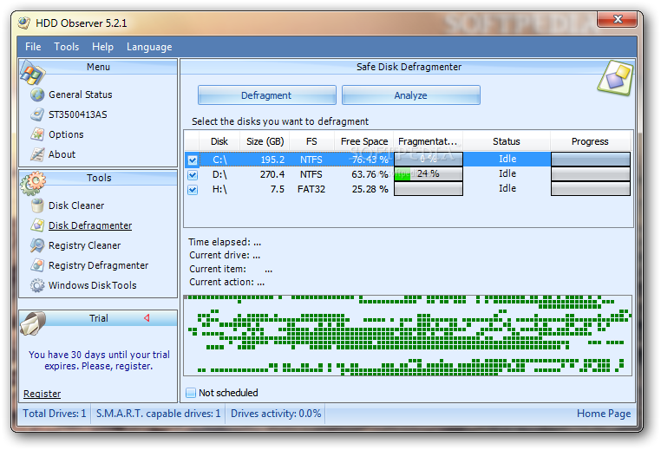Viewport: 661px width, 450px height.
Task: Sort by the Fragmentat... column header
Action: (428, 141)
